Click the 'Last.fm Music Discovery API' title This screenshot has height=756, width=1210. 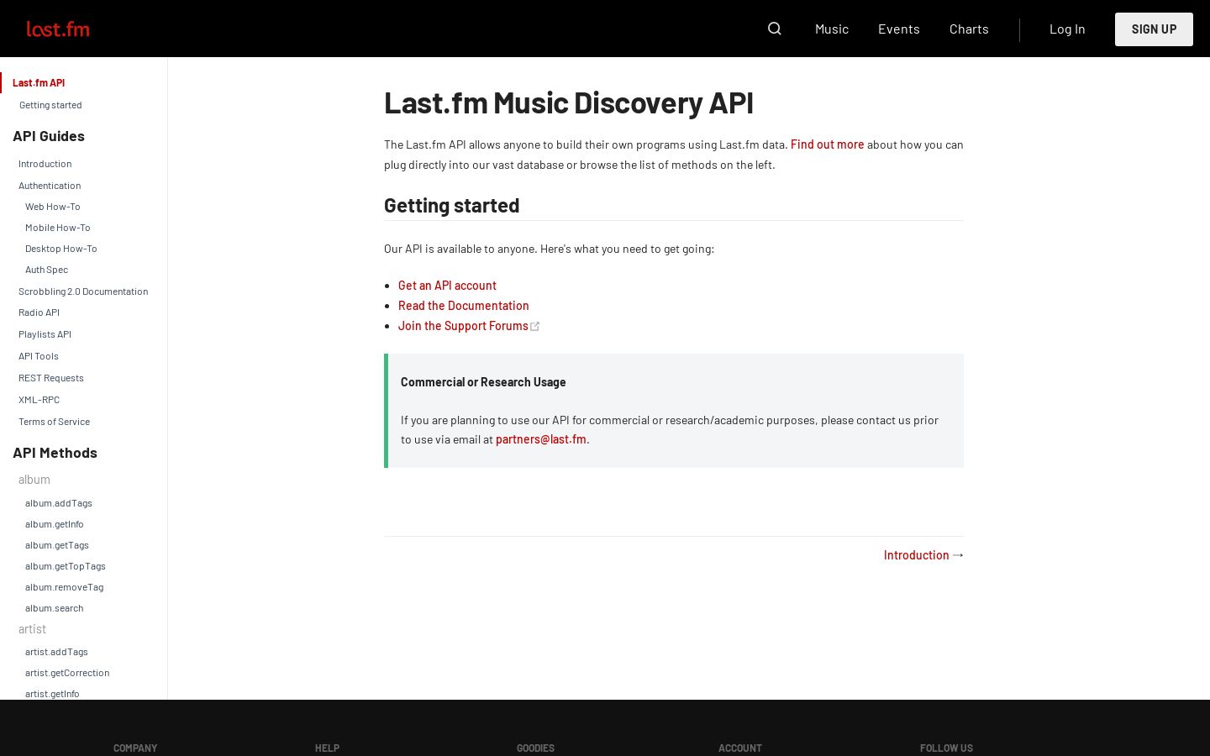pyautogui.click(x=569, y=102)
